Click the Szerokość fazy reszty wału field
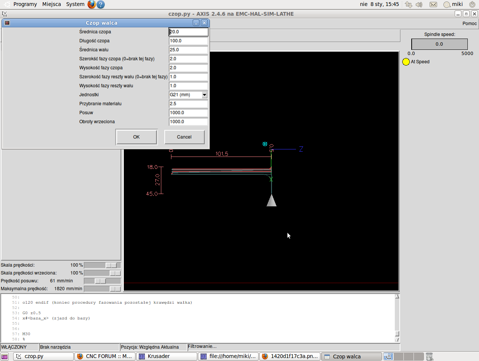This screenshot has width=479, height=361. (x=188, y=77)
